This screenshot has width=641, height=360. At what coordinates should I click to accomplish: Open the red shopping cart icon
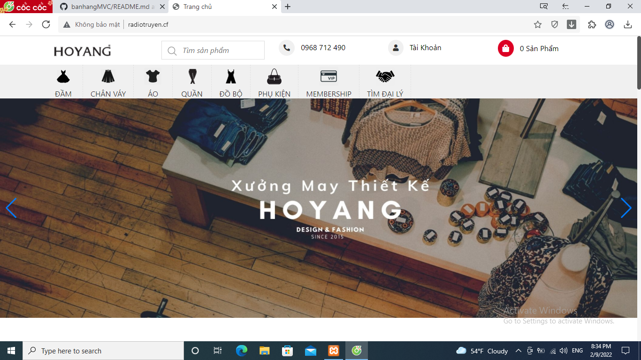point(505,48)
